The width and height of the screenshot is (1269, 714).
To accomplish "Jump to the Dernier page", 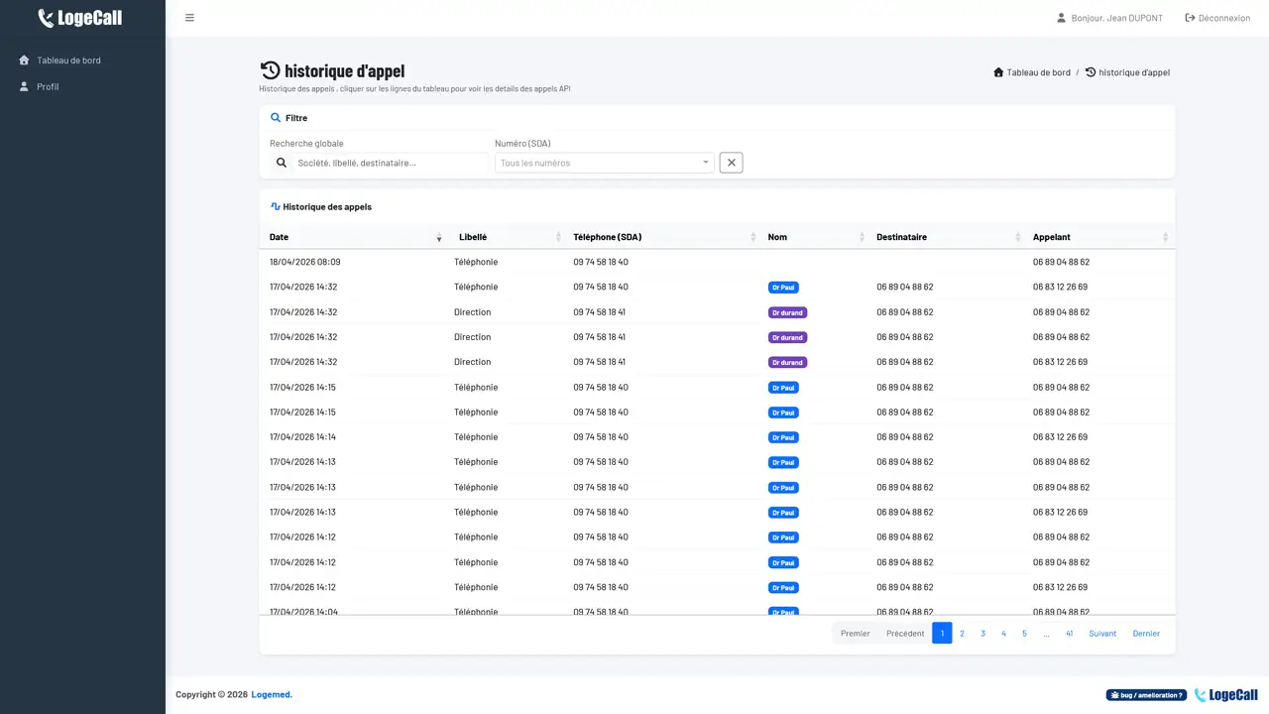I will tap(1146, 634).
